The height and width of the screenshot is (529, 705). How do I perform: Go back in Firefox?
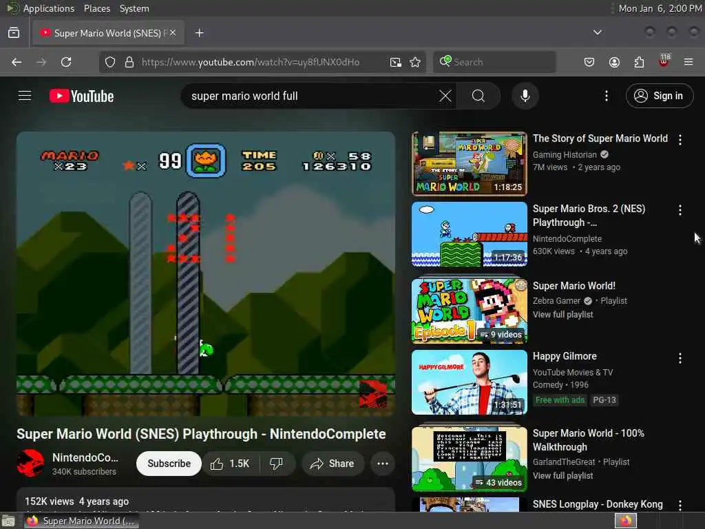(17, 62)
